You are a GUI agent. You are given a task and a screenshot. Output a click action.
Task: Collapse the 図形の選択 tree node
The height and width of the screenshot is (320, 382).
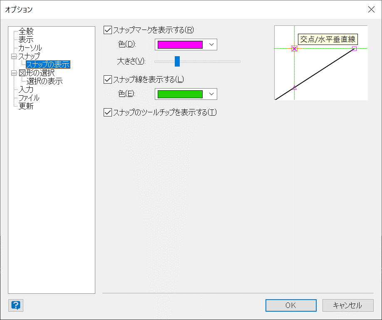[x=14, y=73]
